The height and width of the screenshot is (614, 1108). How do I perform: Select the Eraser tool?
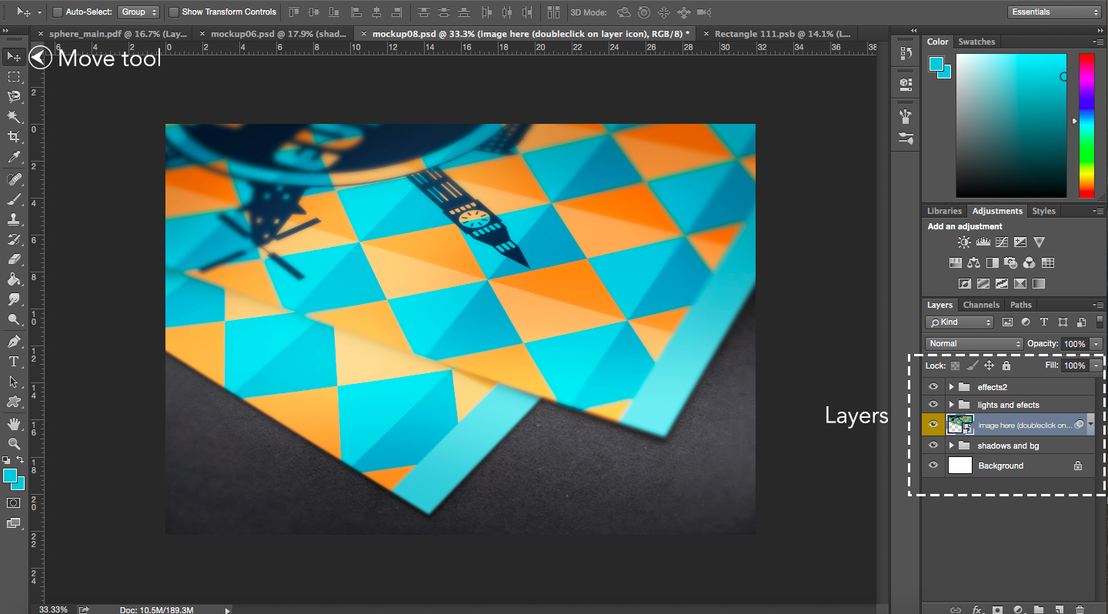(14, 259)
